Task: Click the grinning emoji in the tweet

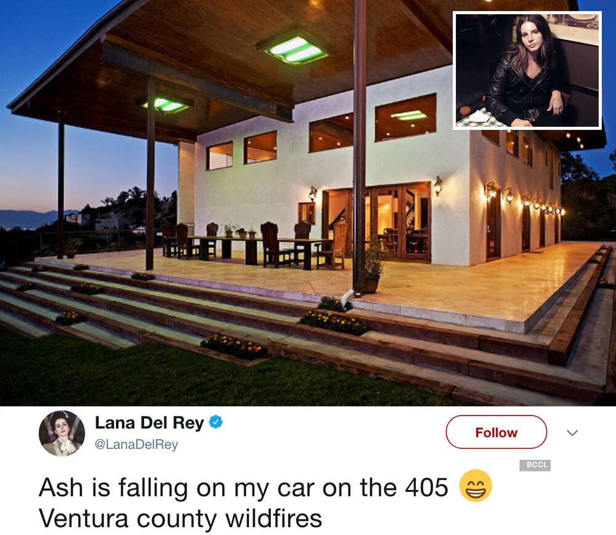Action: 476,486
